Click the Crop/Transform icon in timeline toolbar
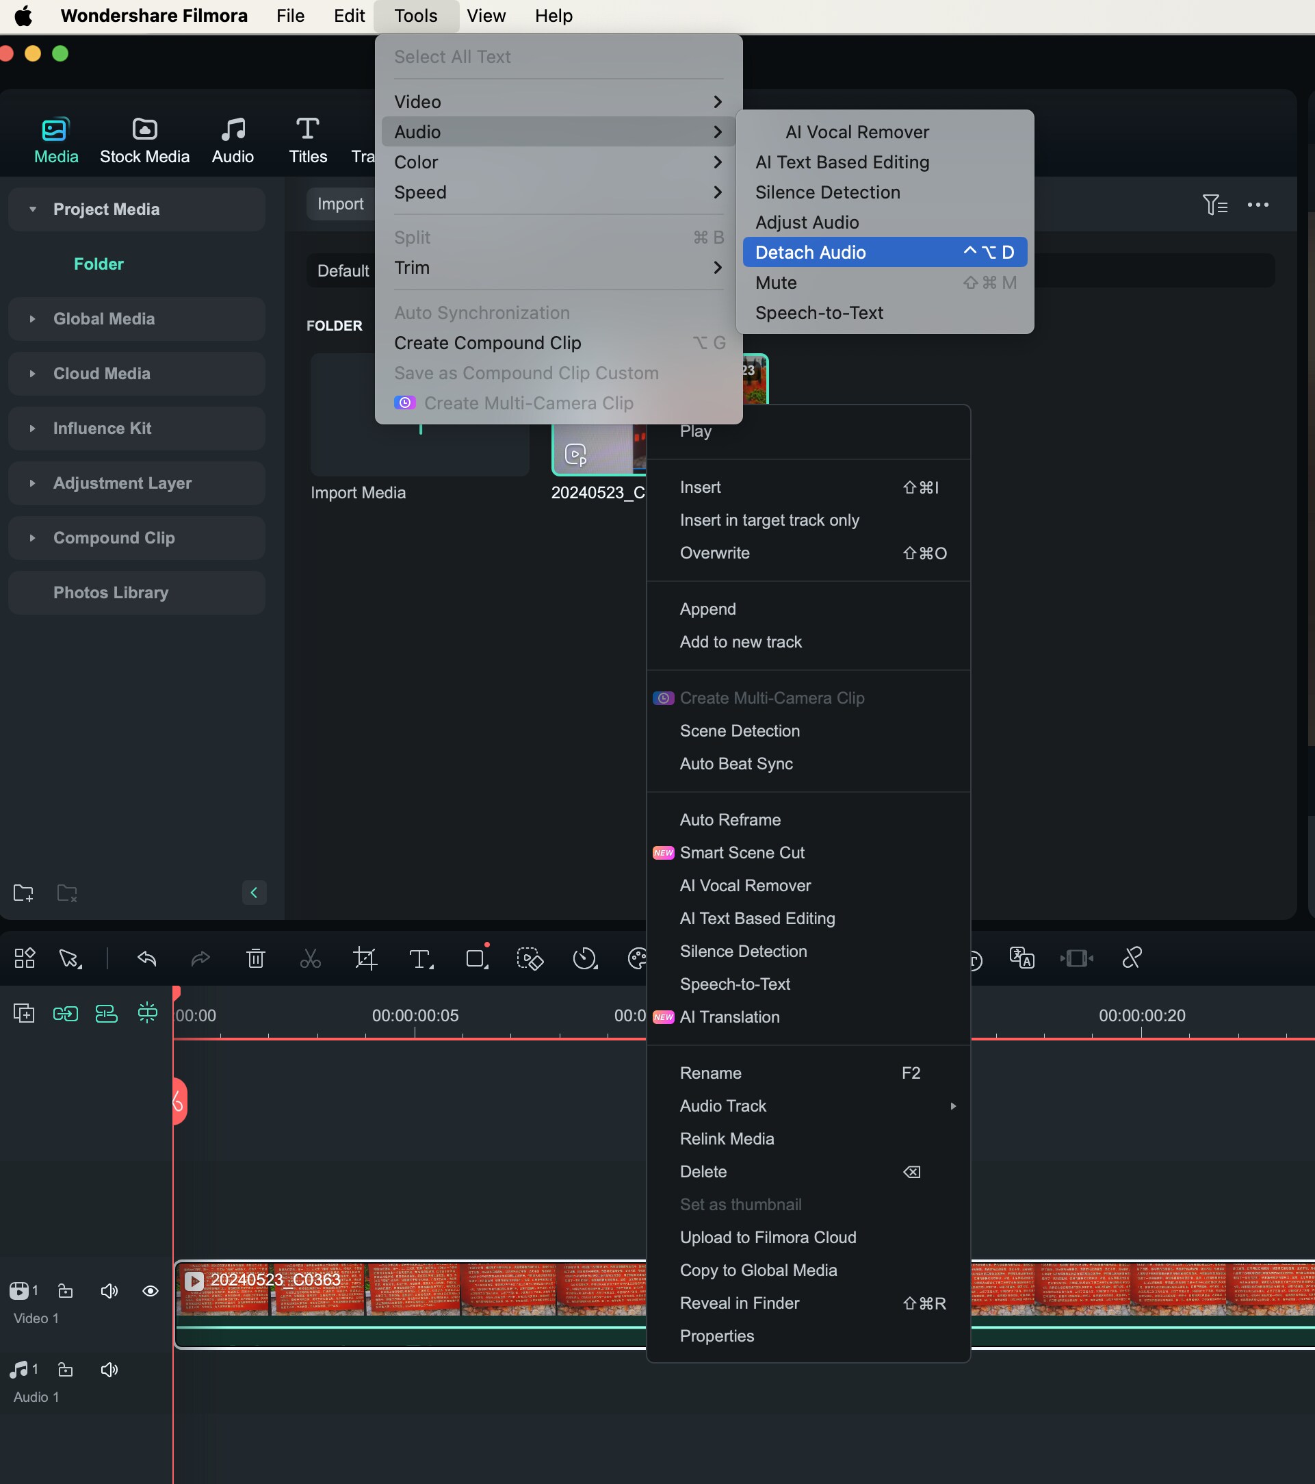Image resolution: width=1315 pixels, height=1484 pixels. 365,958
